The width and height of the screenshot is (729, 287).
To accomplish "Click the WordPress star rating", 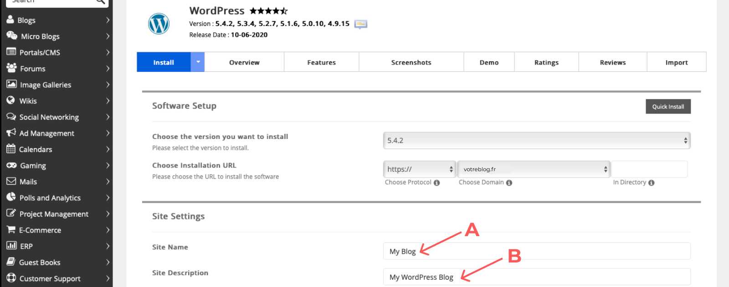I will click(269, 10).
